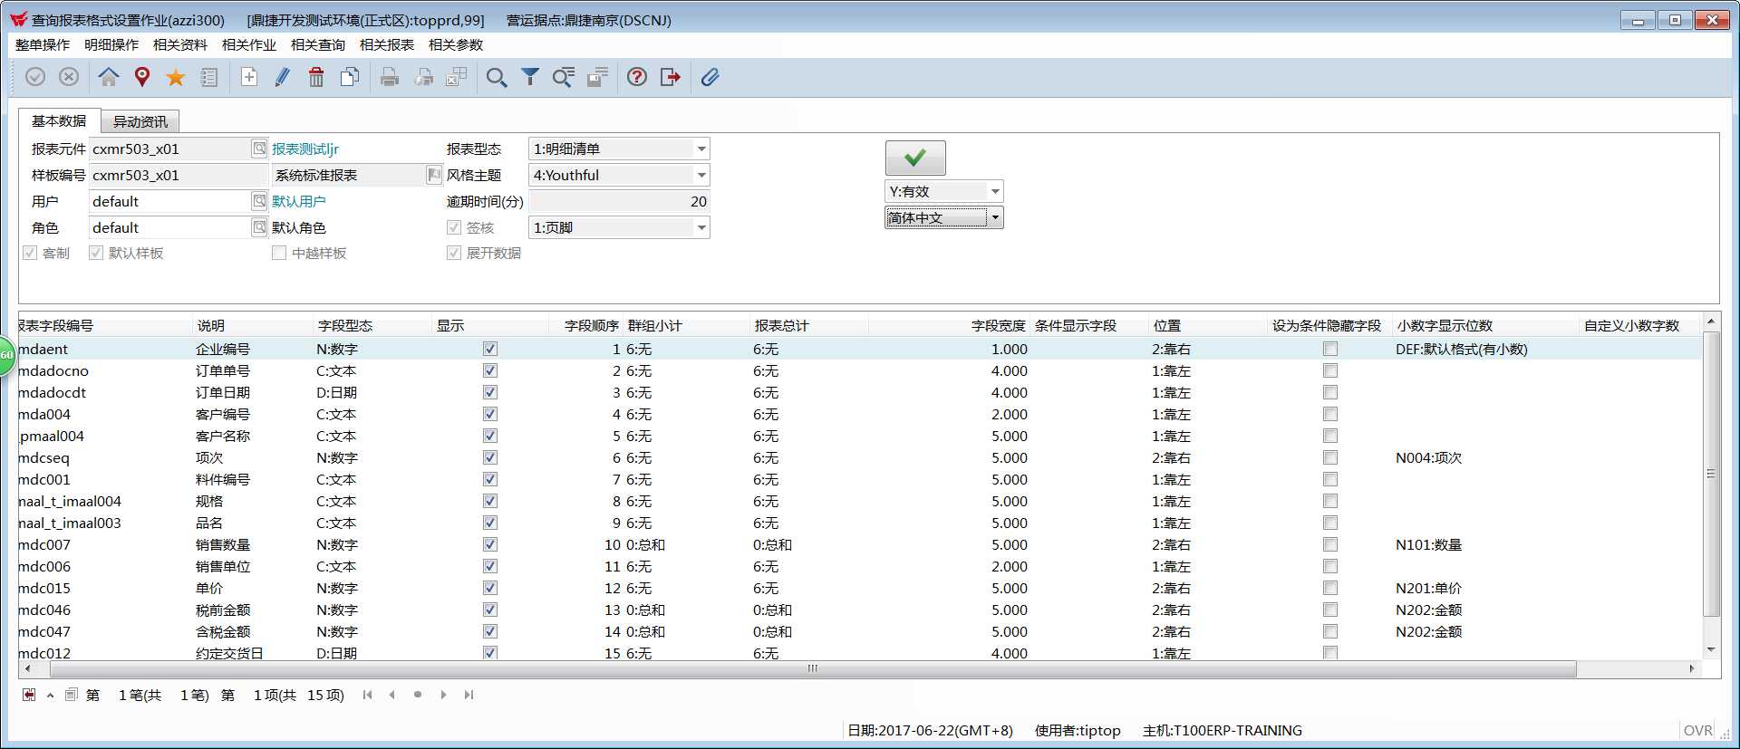The height and width of the screenshot is (749, 1740).
Task: Click the lookup icon next to 报表元件 field
Action: tap(259, 149)
